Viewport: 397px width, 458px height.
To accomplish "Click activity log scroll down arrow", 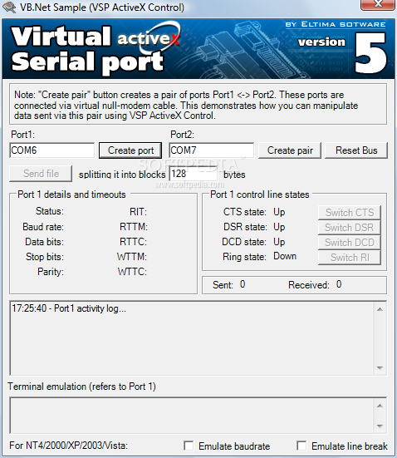I will pos(380,368).
